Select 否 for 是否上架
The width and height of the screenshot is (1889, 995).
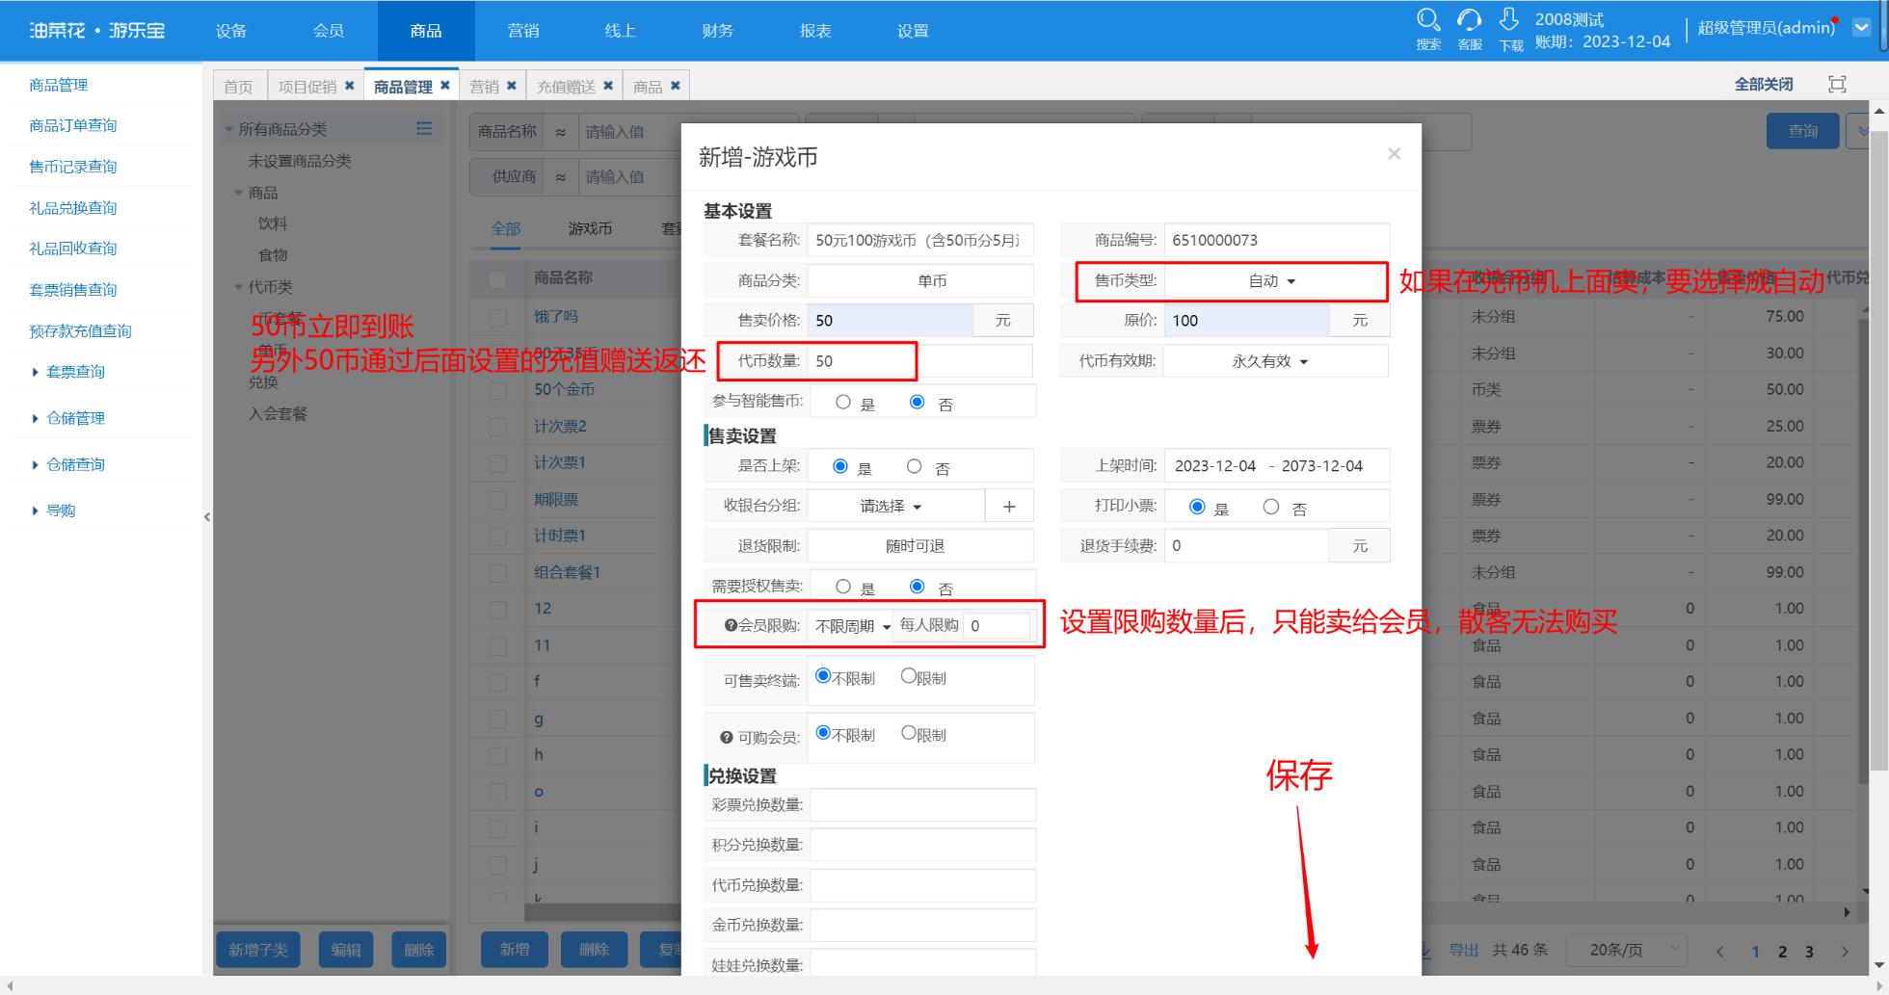[914, 466]
